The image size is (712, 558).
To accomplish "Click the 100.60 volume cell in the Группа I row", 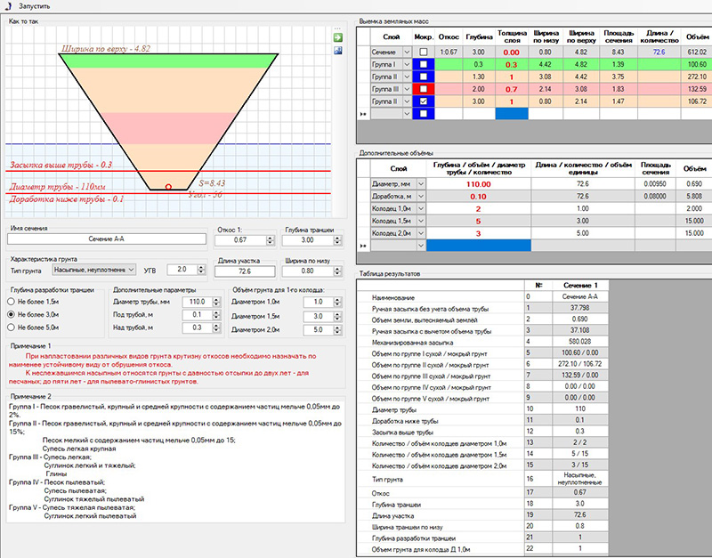I will (x=697, y=64).
